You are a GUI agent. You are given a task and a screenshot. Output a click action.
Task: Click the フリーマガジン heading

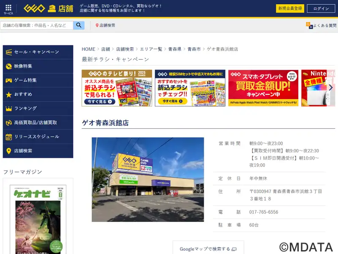pyautogui.click(x=23, y=172)
